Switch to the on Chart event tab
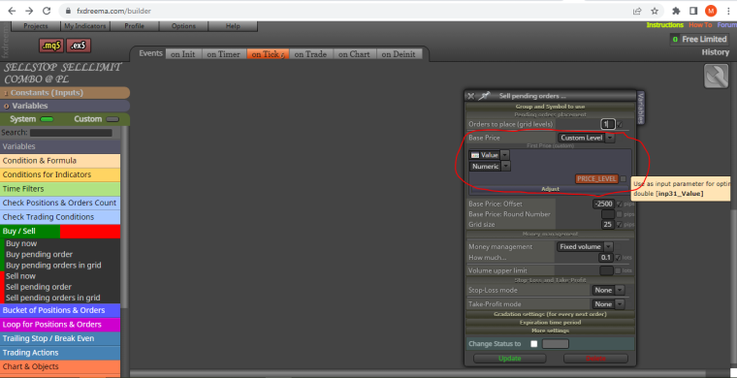 tap(354, 54)
